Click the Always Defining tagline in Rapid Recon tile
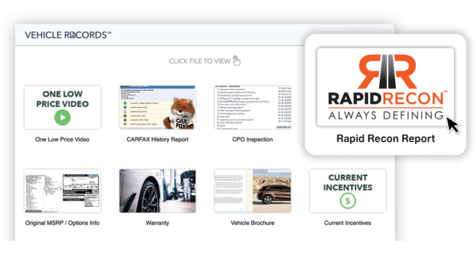The height and width of the screenshot is (268, 476). 386,116
